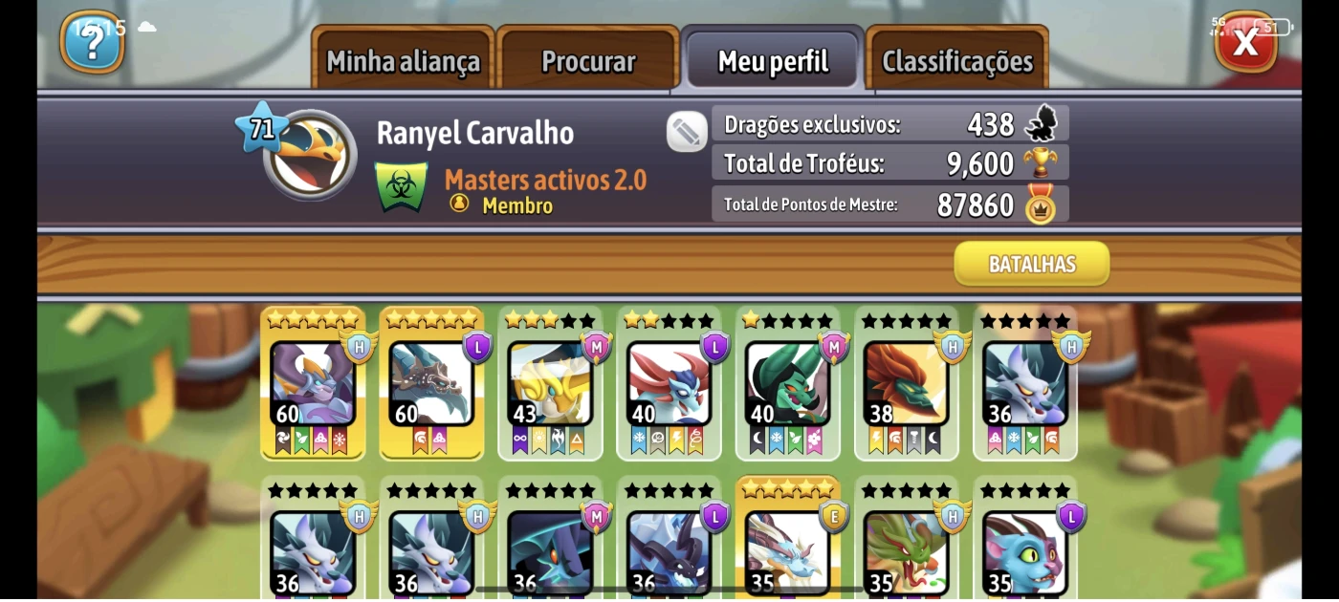Tap the pencil edit name icon
Viewport: 1339px width, 602px height.
pos(687,132)
